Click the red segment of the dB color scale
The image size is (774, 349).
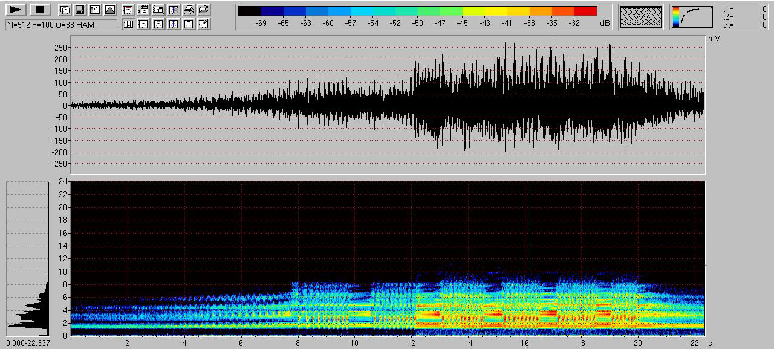585,11
